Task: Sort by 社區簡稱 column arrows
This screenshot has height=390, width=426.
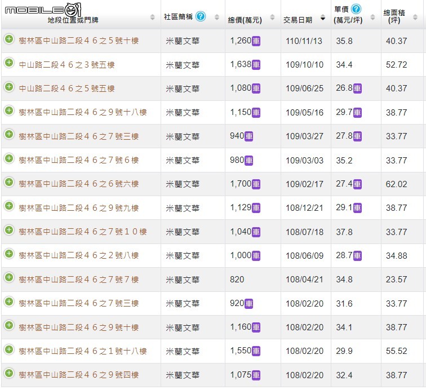Action: pos(217,17)
